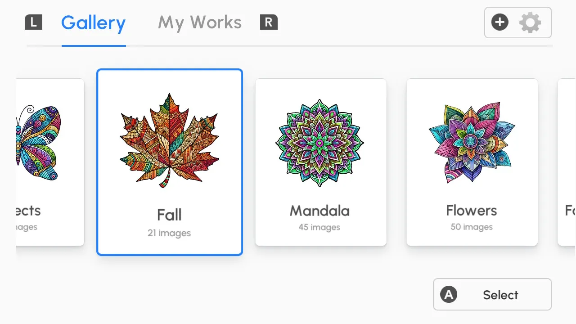Click the 45 images label
Image resolution: width=576 pixels, height=324 pixels.
click(319, 227)
